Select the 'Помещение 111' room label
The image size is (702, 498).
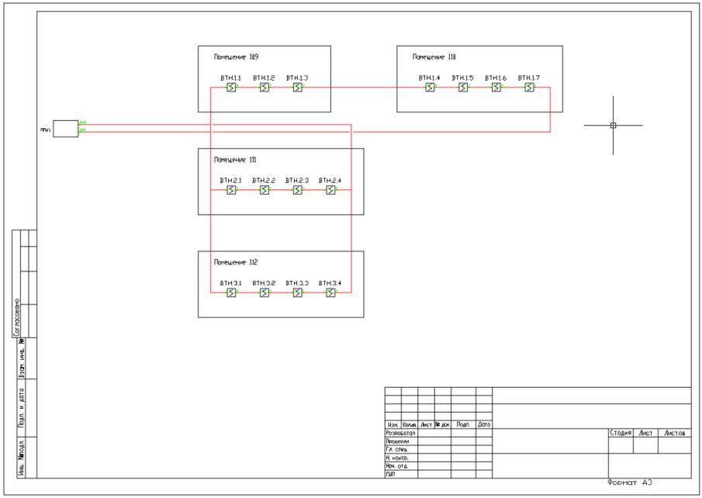(x=235, y=160)
